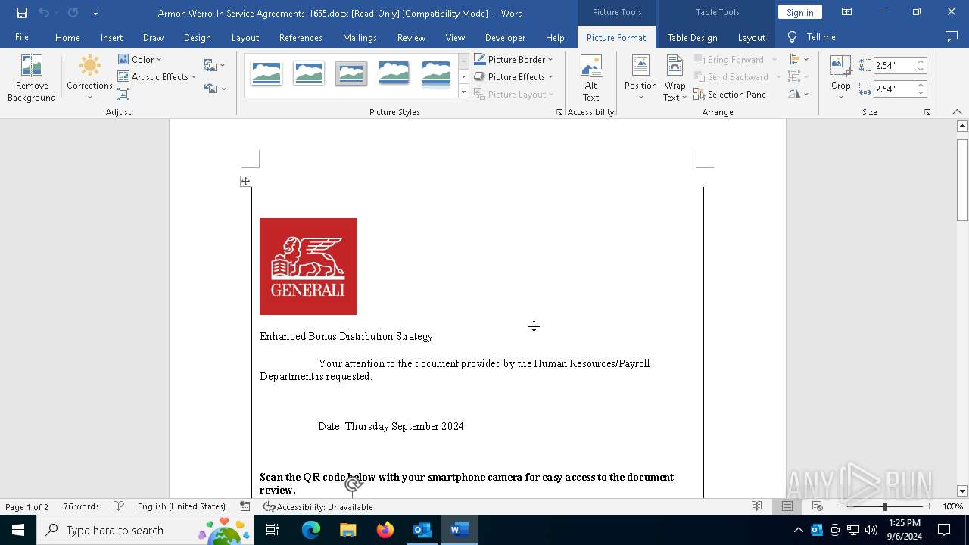Switch to Outlook in the taskbar
The image size is (969, 545).
point(422,530)
